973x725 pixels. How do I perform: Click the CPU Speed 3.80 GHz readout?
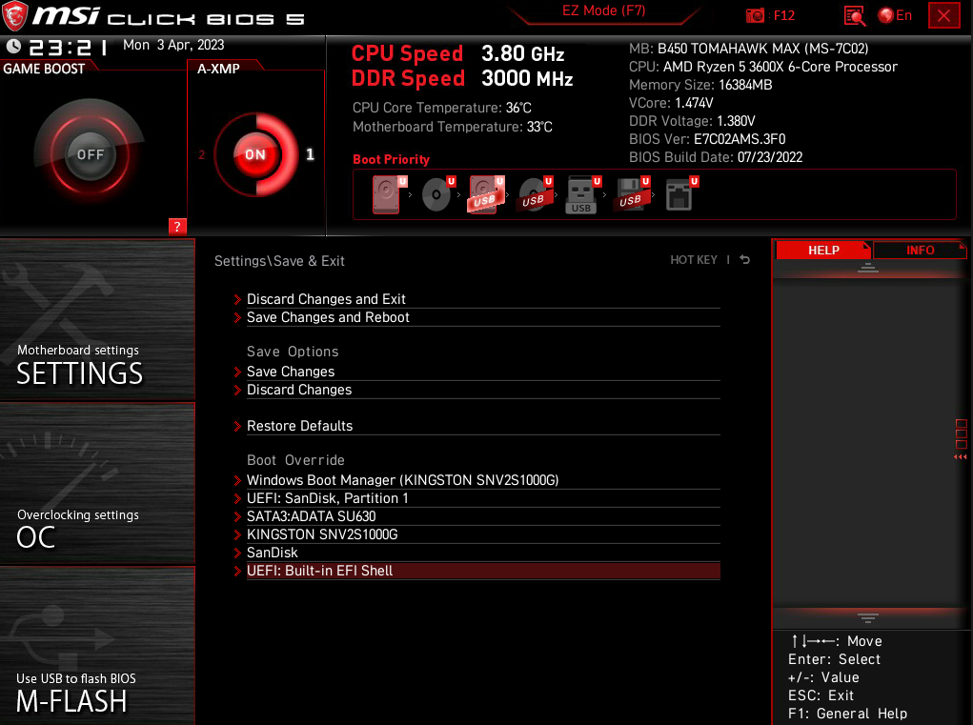tap(457, 53)
